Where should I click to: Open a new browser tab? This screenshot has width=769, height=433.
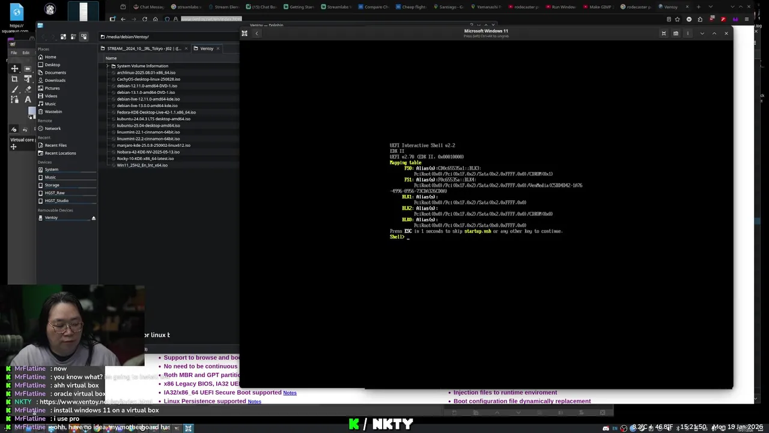click(x=698, y=7)
